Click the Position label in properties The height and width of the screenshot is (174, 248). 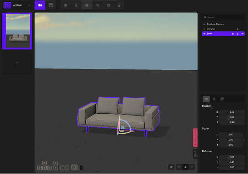[207, 106]
